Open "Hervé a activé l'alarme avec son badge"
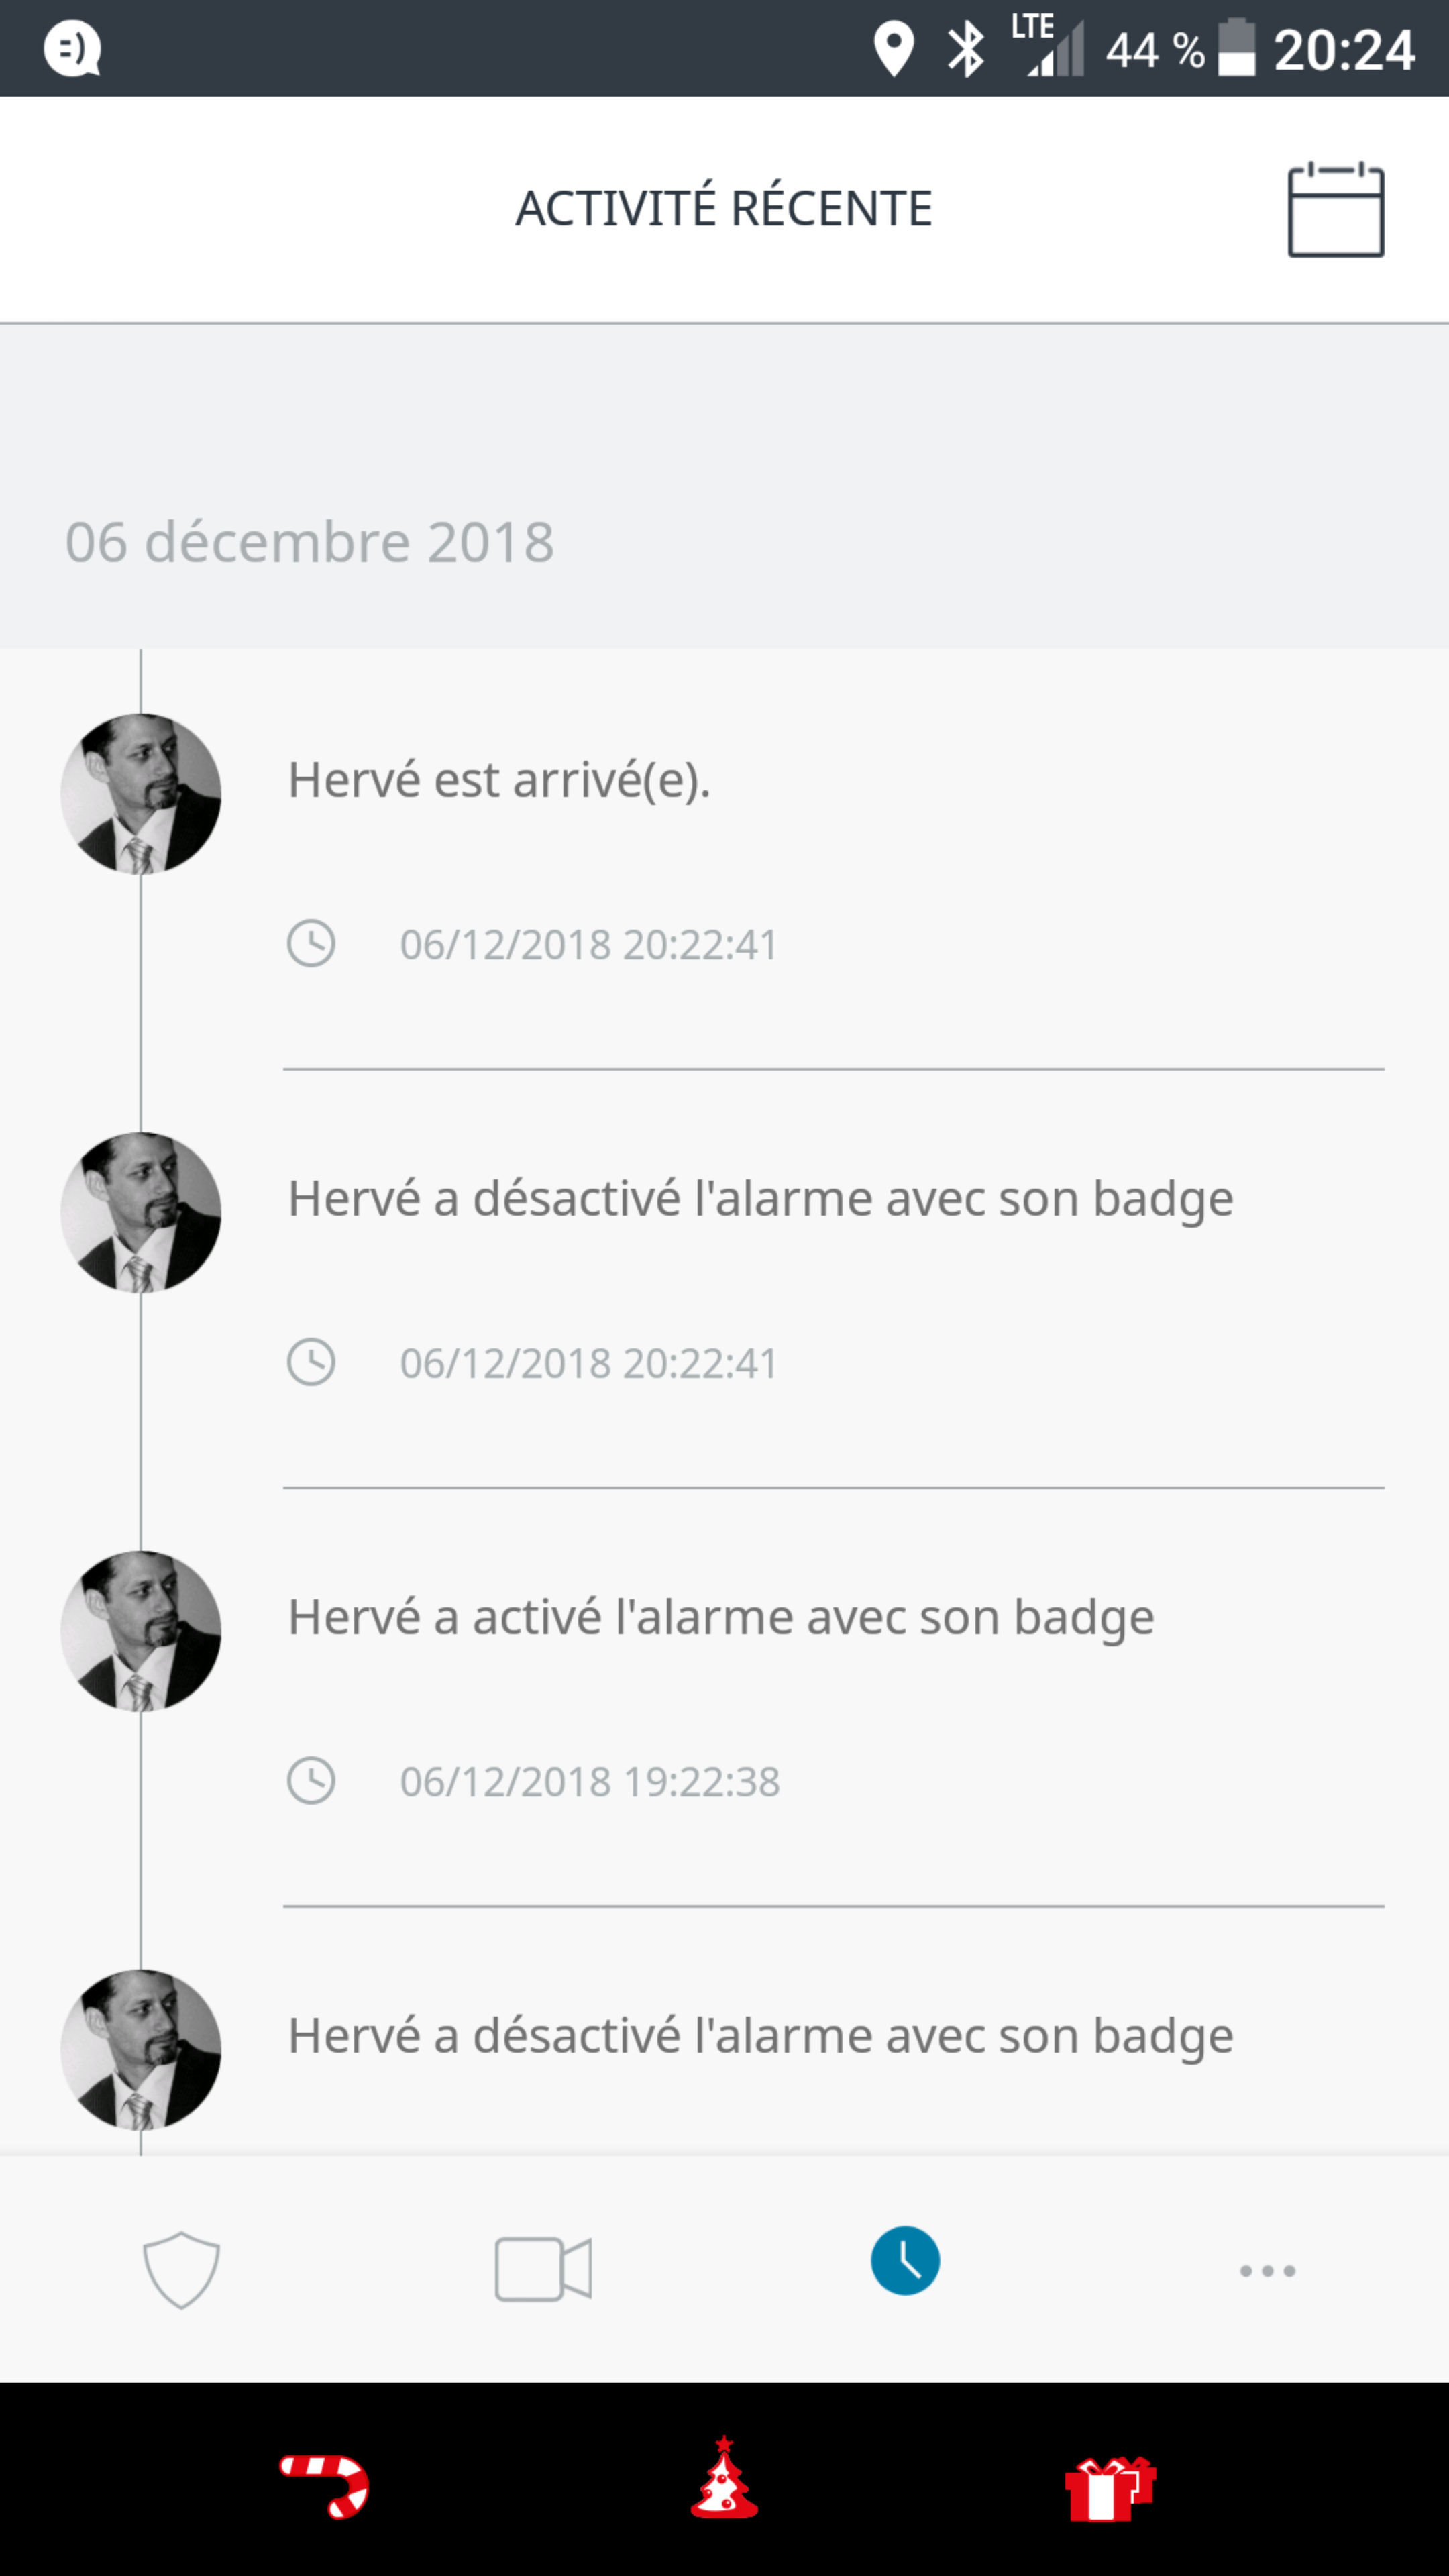The image size is (1449, 2576). [x=721, y=1617]
